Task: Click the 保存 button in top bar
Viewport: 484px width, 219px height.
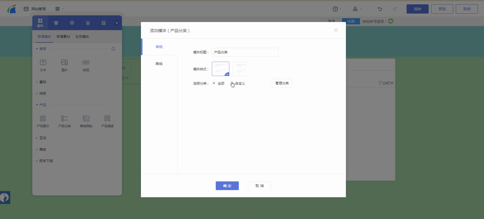Action: click(417, 9)
